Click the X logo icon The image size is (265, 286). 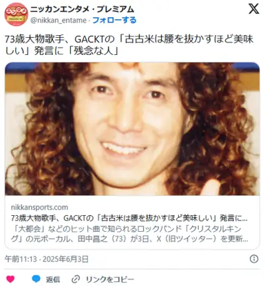coord(254,9)
